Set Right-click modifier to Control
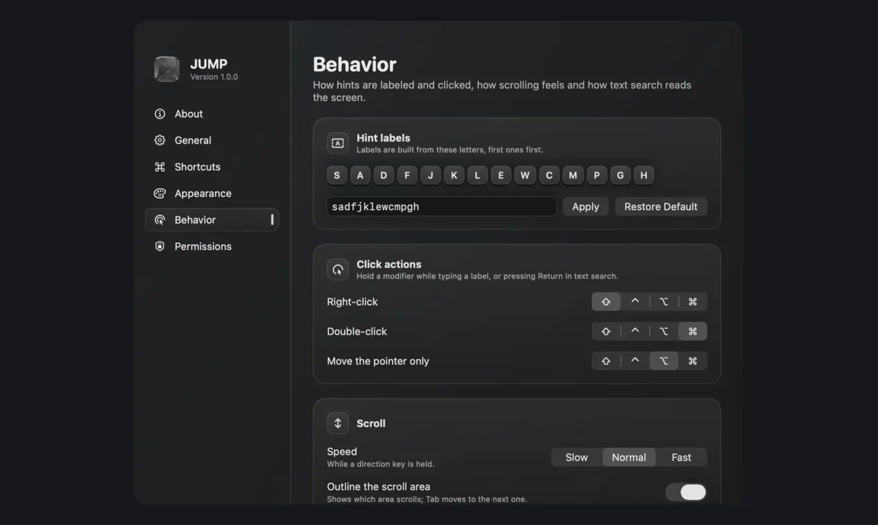The image size is (878, 525). pos(635,302)
